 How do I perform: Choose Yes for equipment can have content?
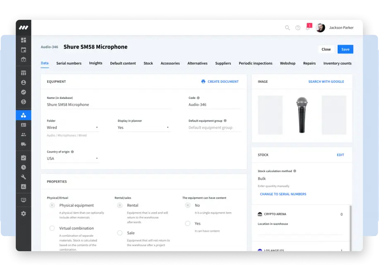pyautogui.click(x=187, y=223)
